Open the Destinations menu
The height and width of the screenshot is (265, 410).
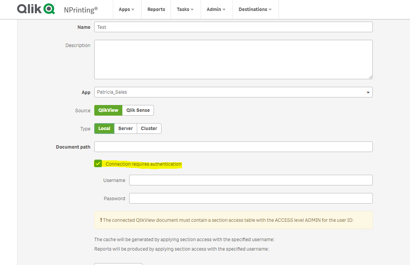(255, 9)
